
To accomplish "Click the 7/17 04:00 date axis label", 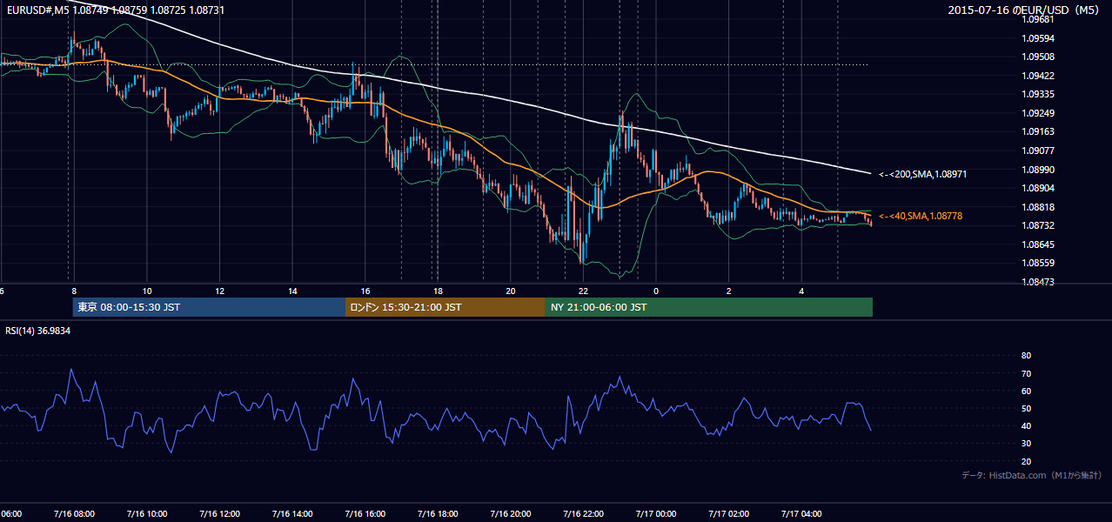I will [801, 513].
